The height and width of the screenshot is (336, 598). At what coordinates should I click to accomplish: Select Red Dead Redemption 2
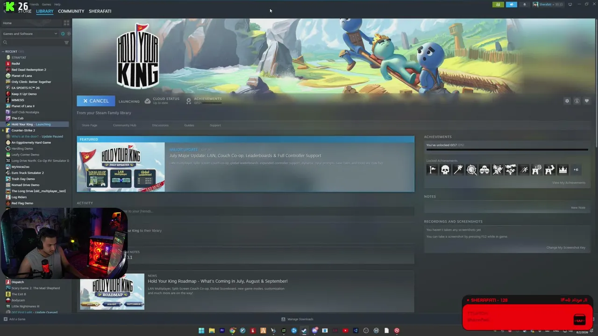tap(29, 70)
